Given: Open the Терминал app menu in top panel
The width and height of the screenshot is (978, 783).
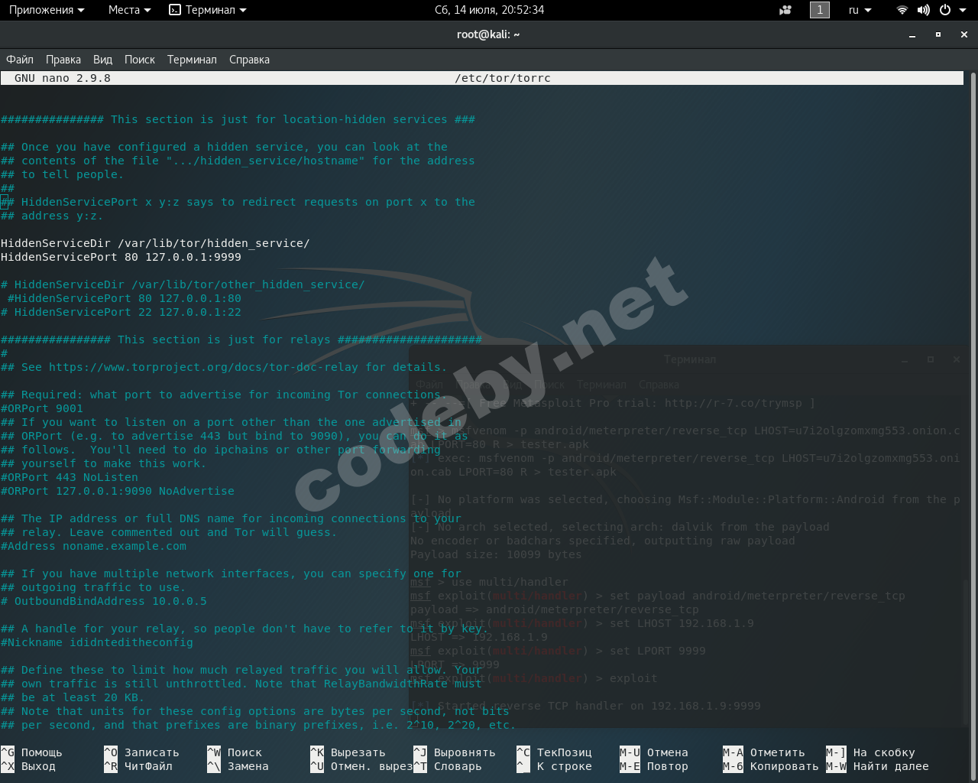Looking at the screenshot, I should pyautogui.click(x=208, y=10).
